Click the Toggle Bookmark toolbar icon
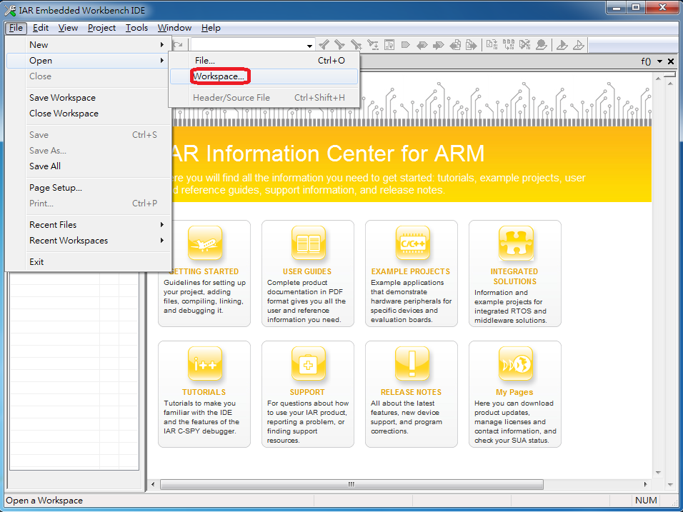The width and height of the screenshot is (683, 512). coord(406,44)
